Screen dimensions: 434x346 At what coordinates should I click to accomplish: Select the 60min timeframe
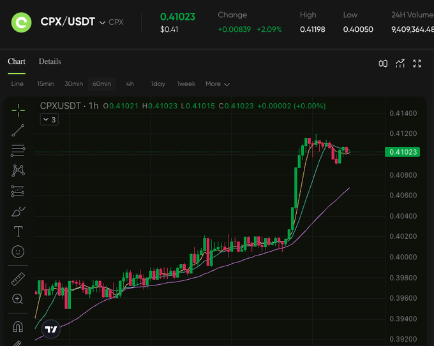point(102,84)
